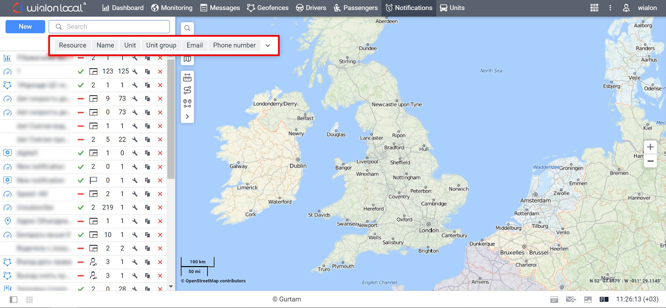Zoom in the map with plus button

[x=650, y=147]
